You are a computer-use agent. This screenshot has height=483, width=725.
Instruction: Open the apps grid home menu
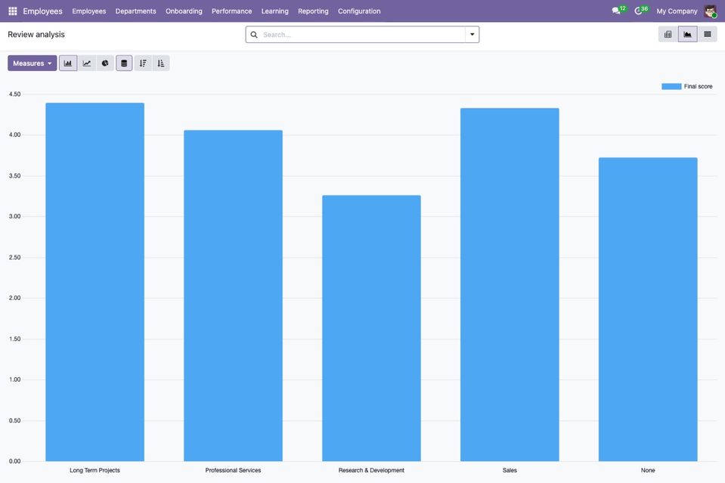tap(13, 11)
